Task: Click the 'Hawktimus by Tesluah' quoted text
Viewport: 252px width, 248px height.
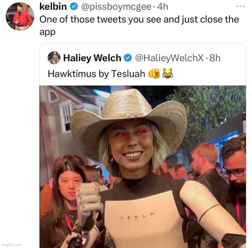Action: pos(96,74)
